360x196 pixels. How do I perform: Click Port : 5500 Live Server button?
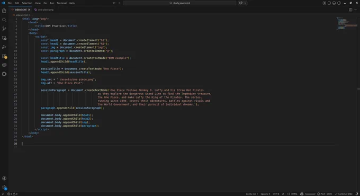[x=325, y=194]
